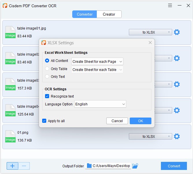The height and width of the screenshot is (174, 193).
Task: Open settings gear for 01.png
Action: point(177,136)
